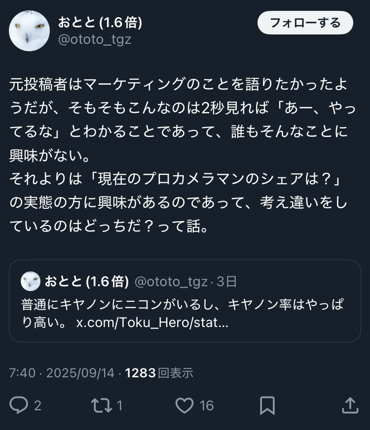Click the repost arrows icon

(102, 405)
